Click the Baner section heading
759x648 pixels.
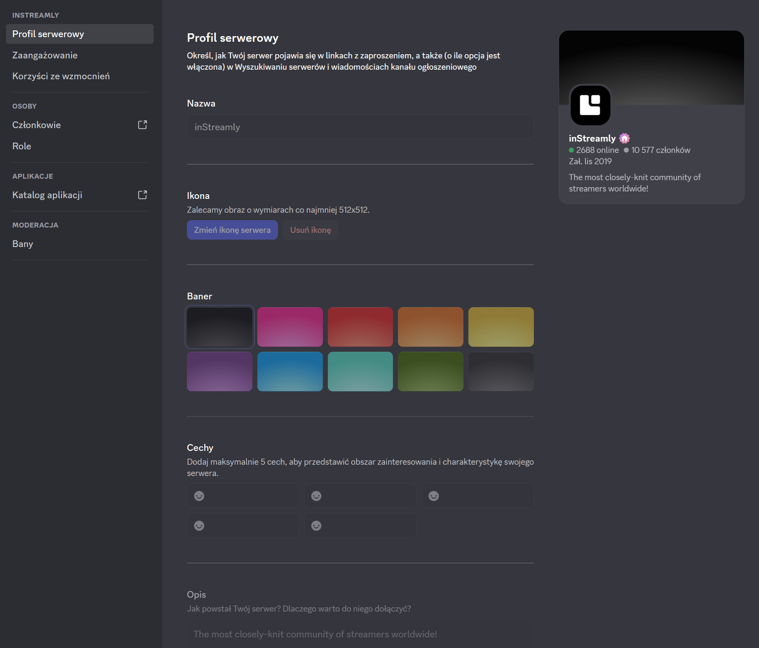tap(199, 296)
